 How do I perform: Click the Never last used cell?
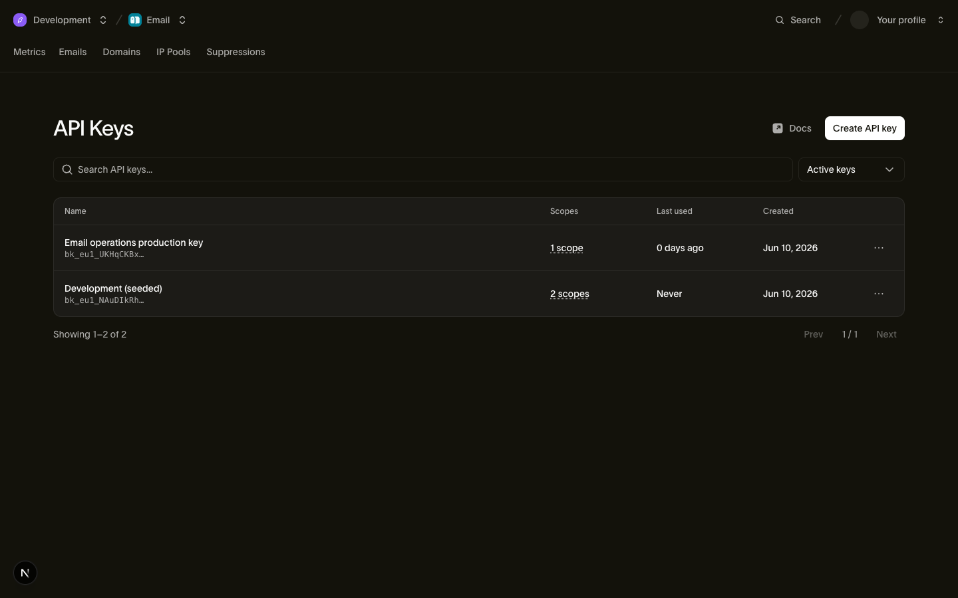[x=669, y=294]
